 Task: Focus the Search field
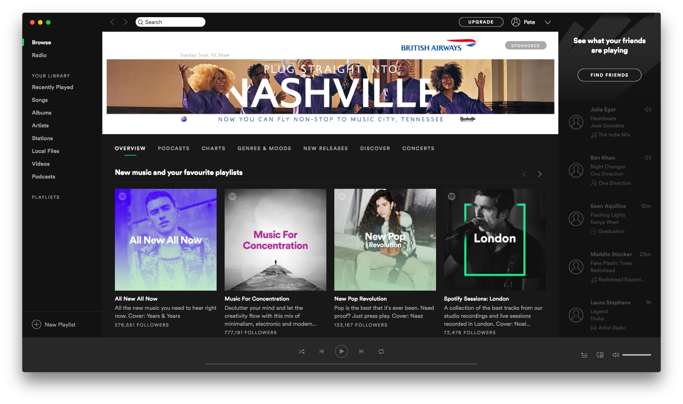(171, 22)
